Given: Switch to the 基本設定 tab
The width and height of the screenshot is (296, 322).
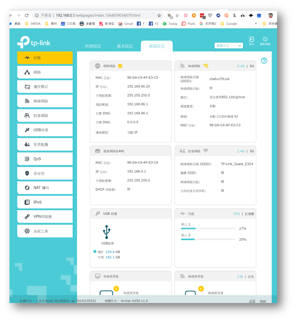Looking at the screenshot, I should pyautogui.click(x=125, y=46).
